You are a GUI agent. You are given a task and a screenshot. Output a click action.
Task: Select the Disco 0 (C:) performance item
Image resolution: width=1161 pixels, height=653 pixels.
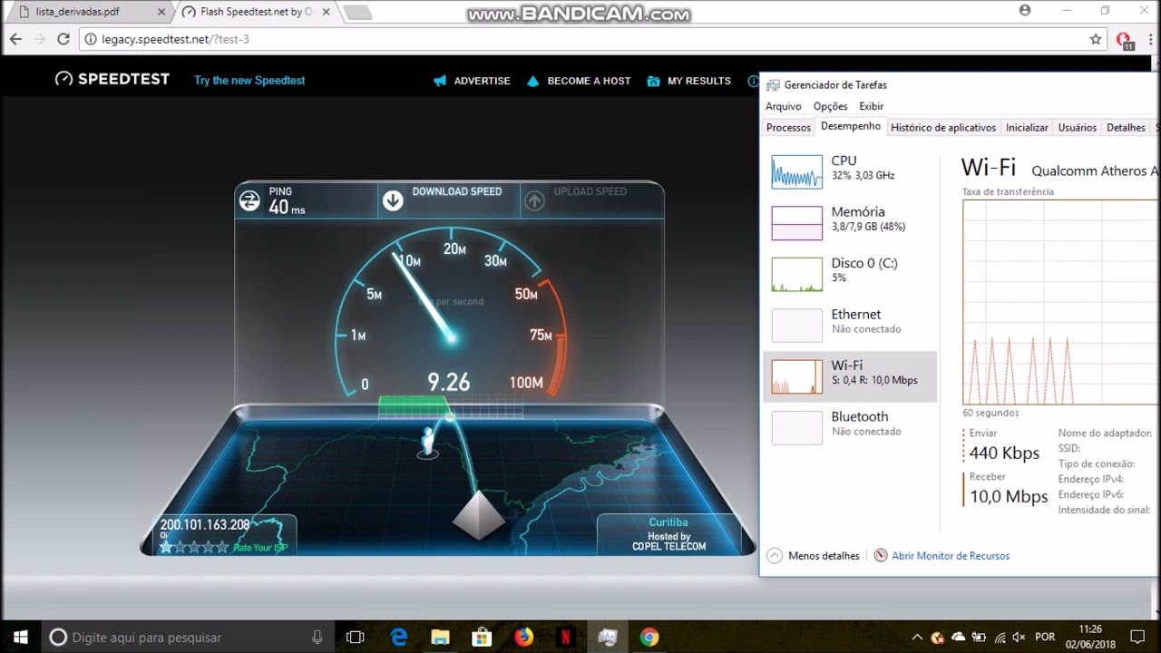coord(850,274)
